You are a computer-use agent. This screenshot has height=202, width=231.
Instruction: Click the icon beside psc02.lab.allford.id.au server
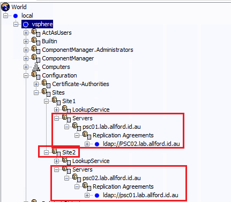tap(77, 178)
